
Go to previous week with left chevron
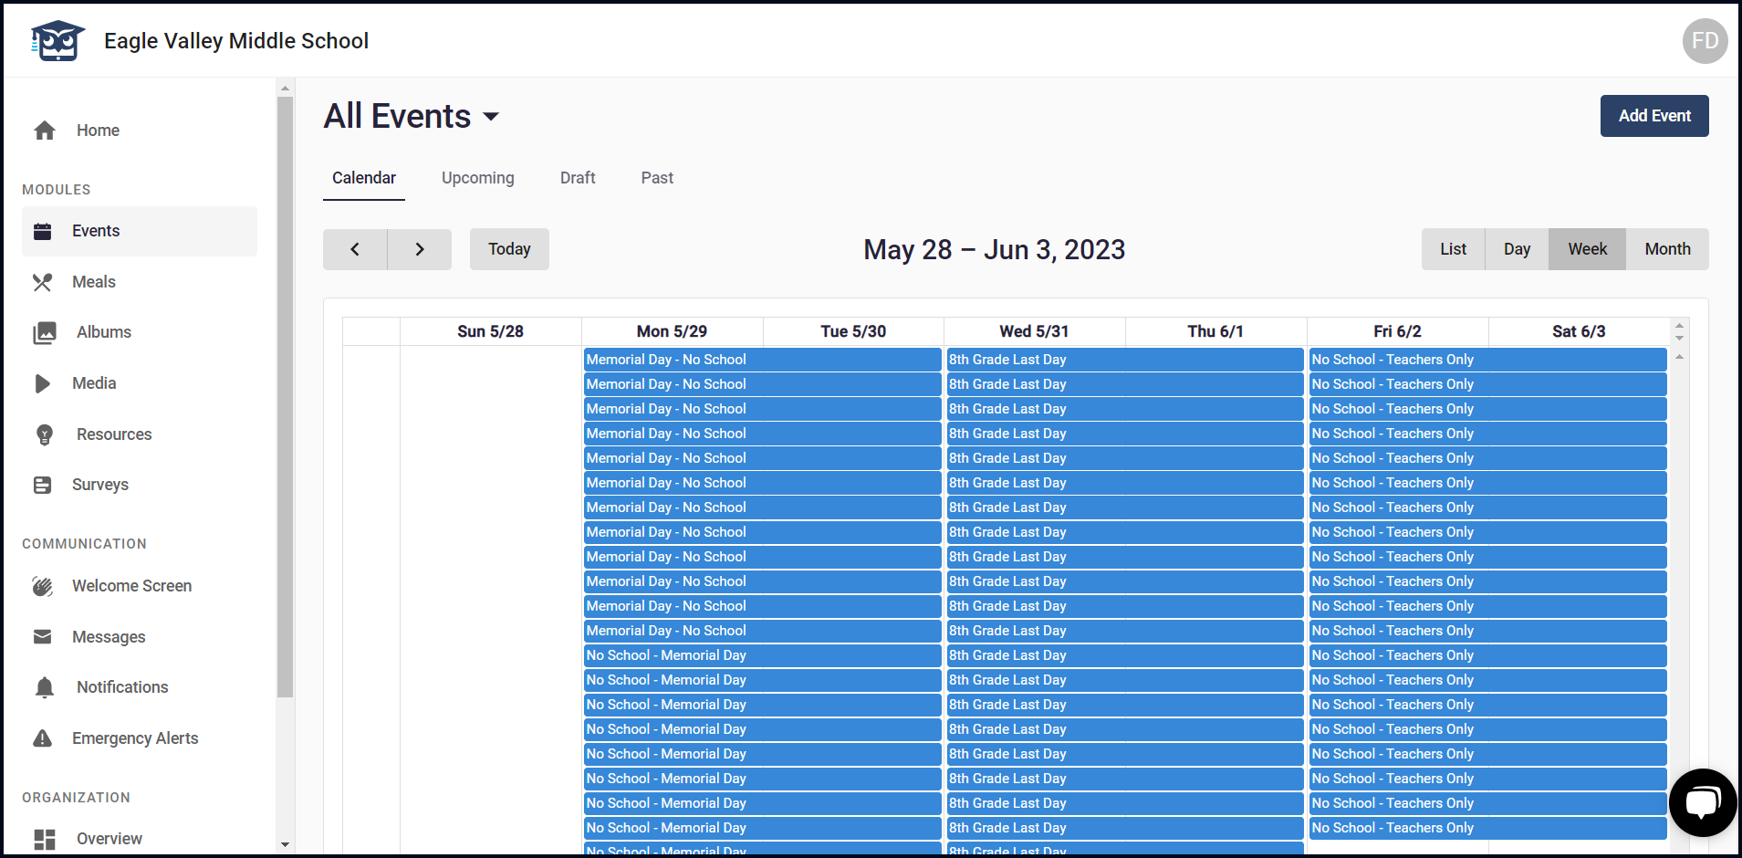click(355, 249)
